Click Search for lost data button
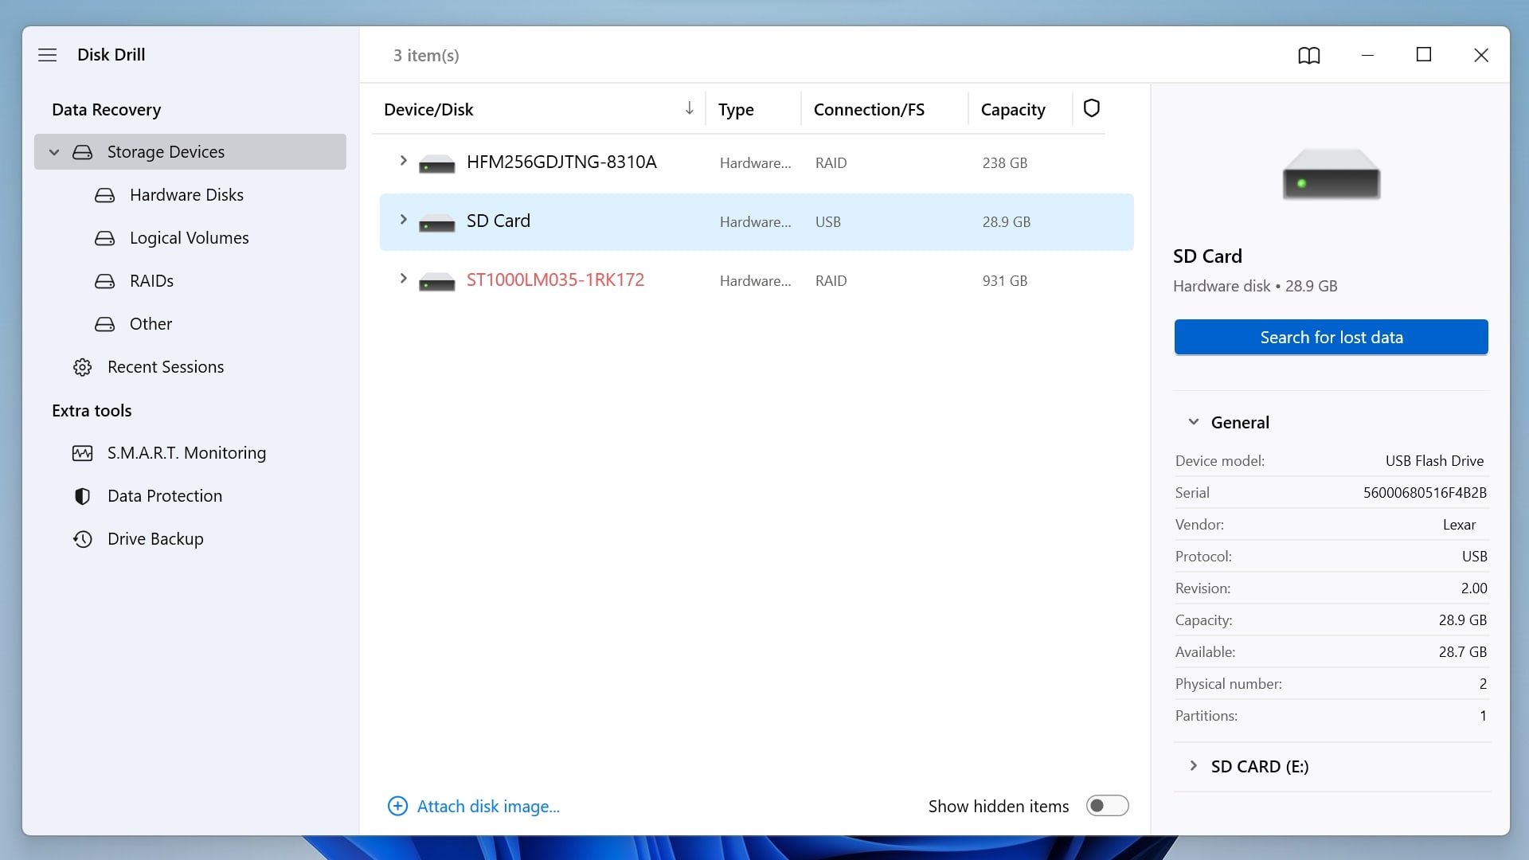This screenshot has width=1529, height=860. click(x=1332, y=338)
